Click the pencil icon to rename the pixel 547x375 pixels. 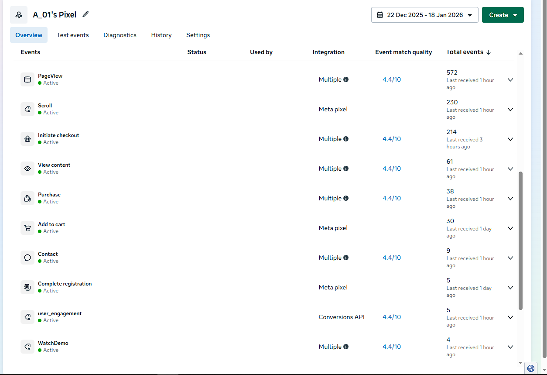[x=85, y=14]
